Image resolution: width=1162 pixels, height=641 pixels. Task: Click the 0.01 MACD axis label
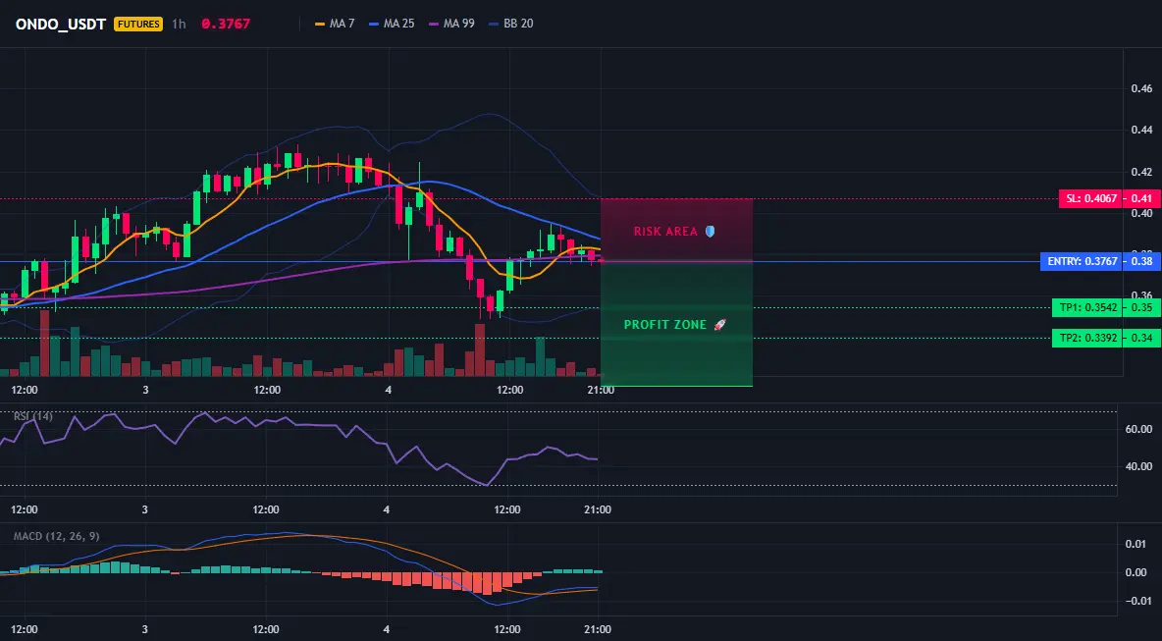coord(1136,545)
